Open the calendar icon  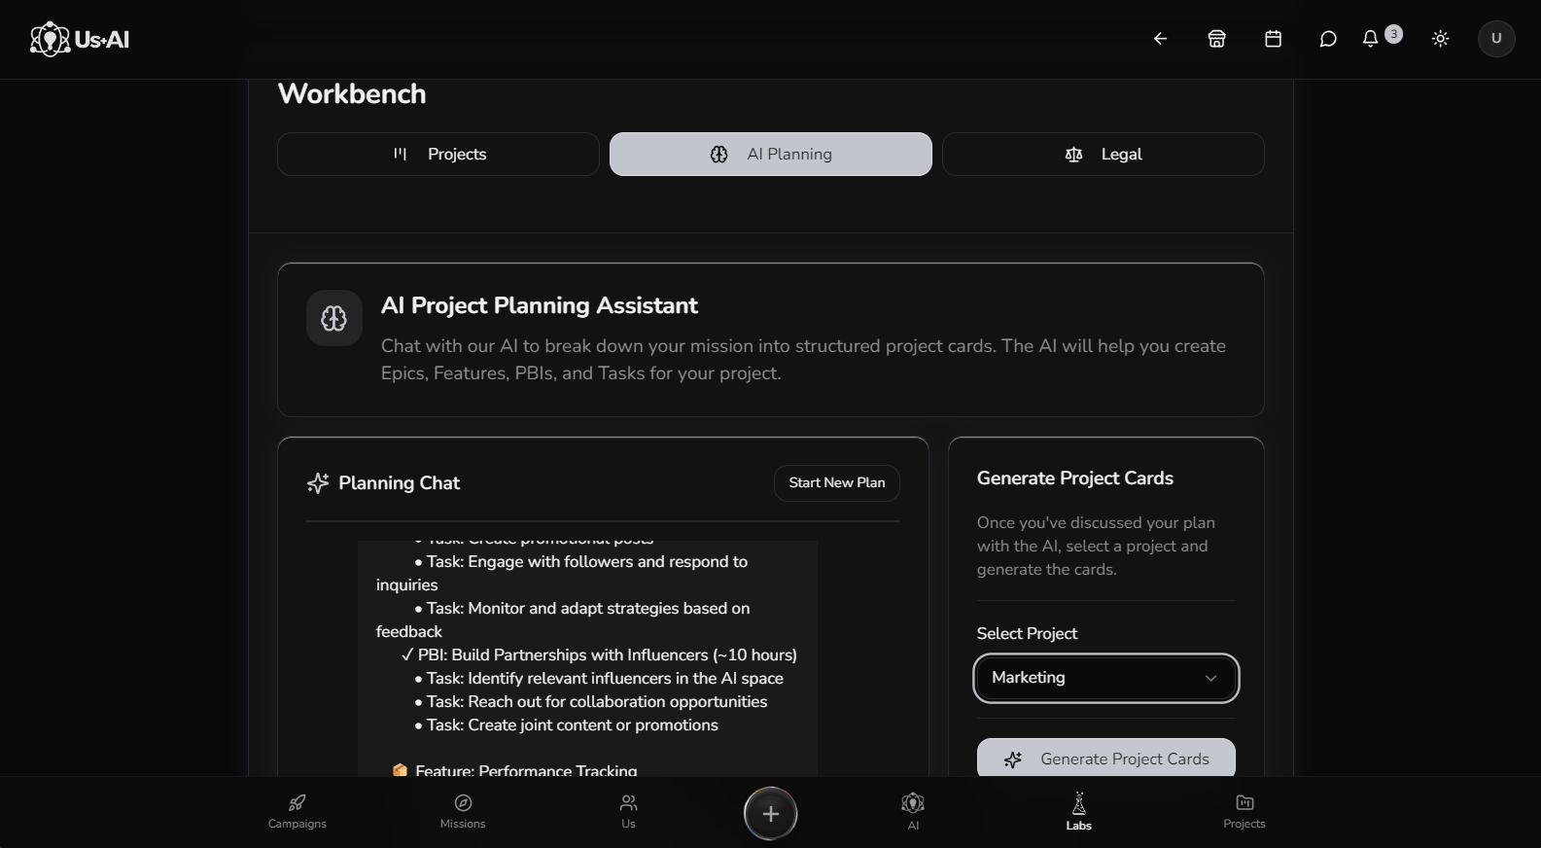click(1273, 39)
